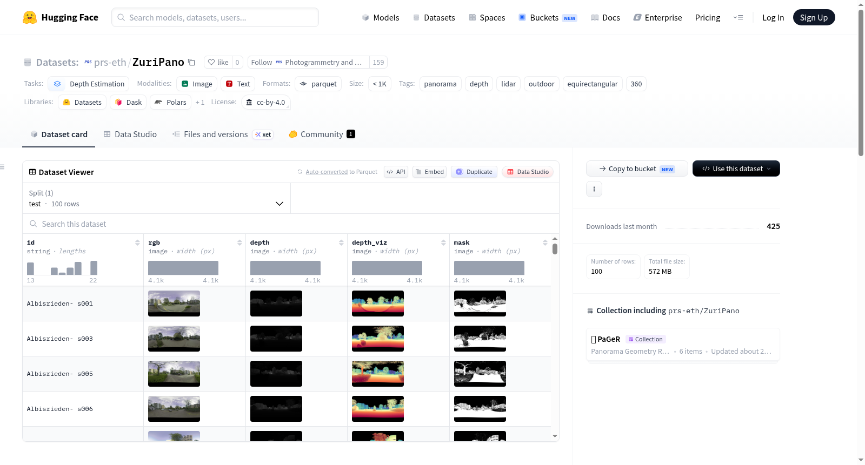
Task: Open the cc-by-4.0 license tag
Action: click(x=265, y=102)
